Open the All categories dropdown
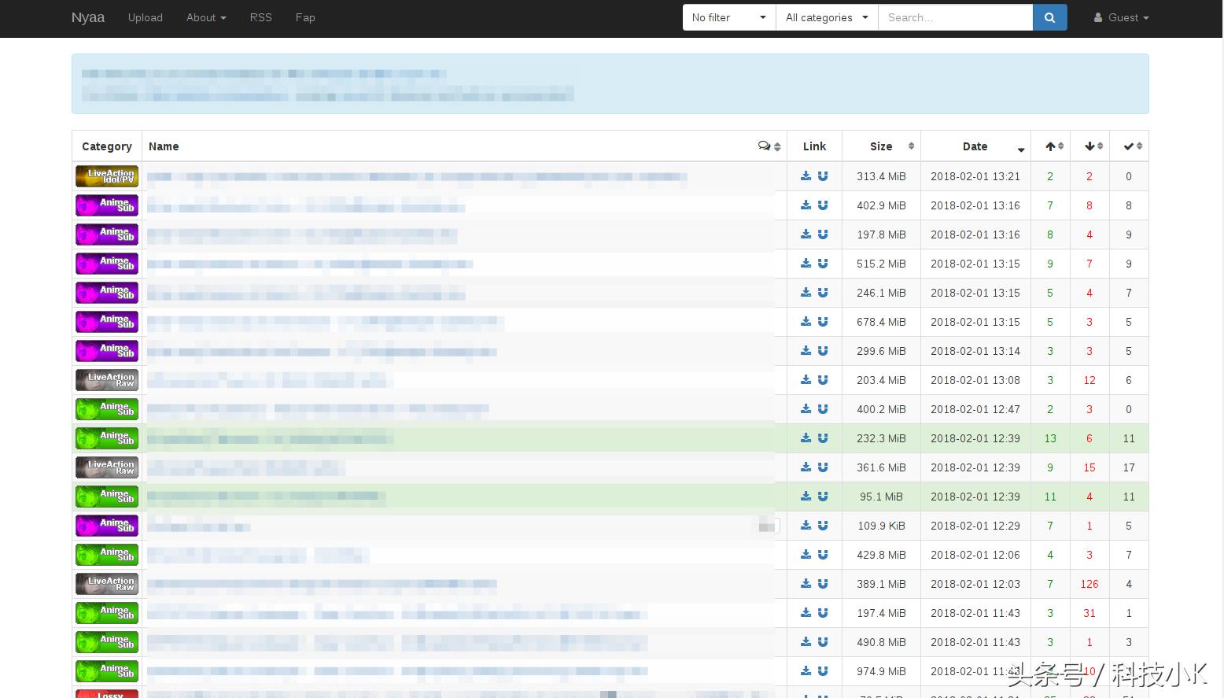 click(827, 17)
